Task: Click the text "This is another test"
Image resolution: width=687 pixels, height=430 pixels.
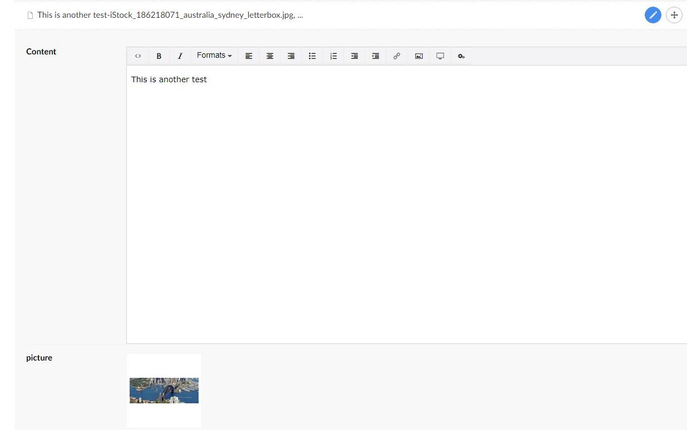Action: 169,79
